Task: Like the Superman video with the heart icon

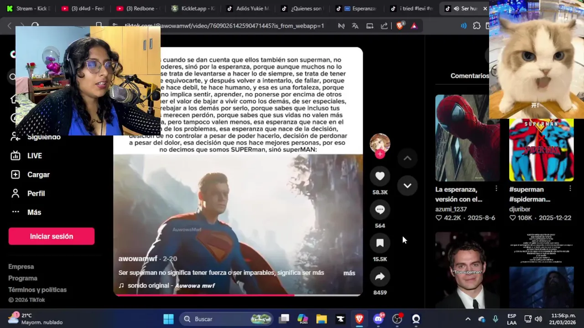Action: click(x=380, y=176)
